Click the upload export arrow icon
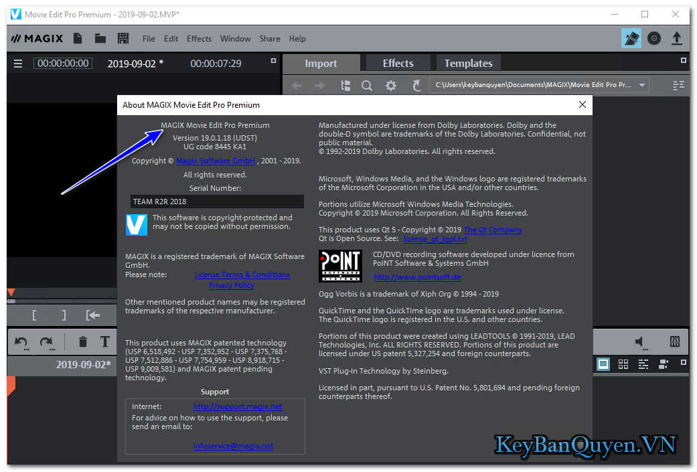 tap(676, 39)
